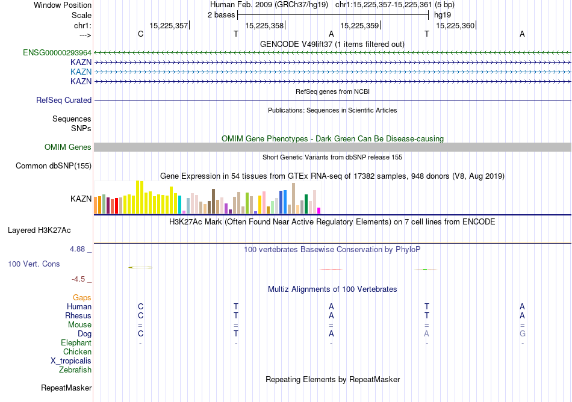The width and height of the screenshot is (572, 402).
Task: Click the -4.5 PhyloP lower limit
Action: tap(78, 279)
